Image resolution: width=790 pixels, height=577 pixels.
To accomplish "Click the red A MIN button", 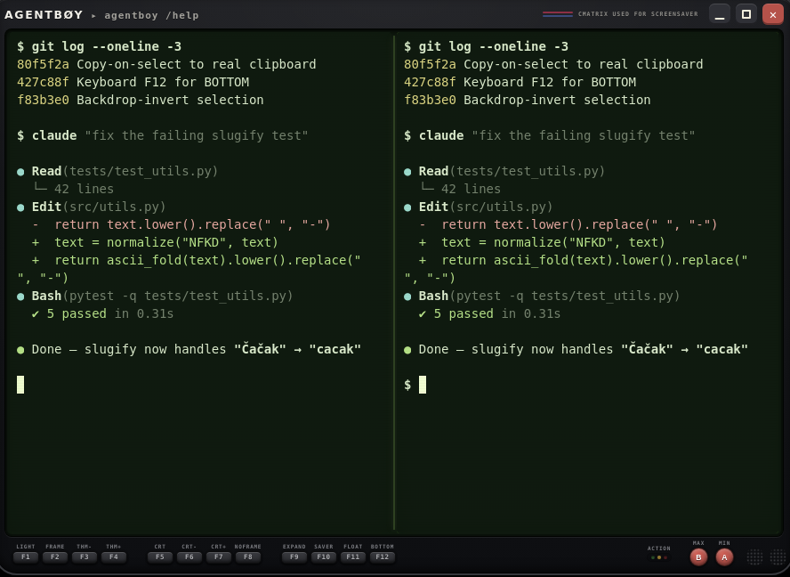I will pyautogui.click(x=724, y=557).
